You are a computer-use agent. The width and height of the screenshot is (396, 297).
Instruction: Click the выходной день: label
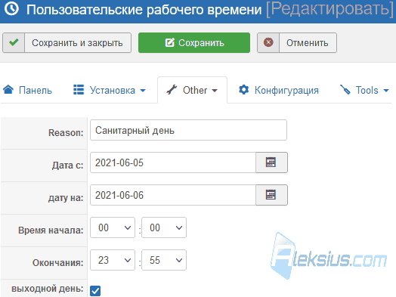47,289
